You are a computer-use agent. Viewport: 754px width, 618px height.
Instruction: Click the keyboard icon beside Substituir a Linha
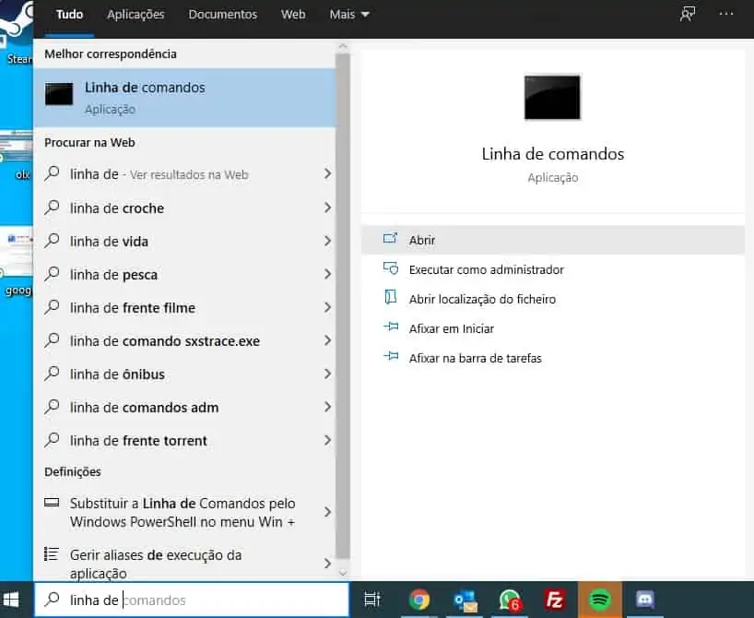(52, 503)
